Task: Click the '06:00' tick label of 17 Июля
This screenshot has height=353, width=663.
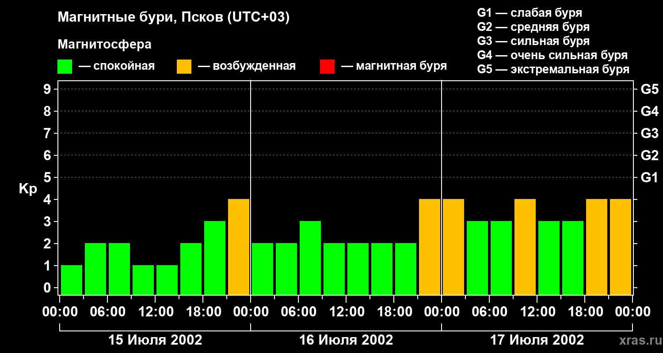Action: pos(489,312)
